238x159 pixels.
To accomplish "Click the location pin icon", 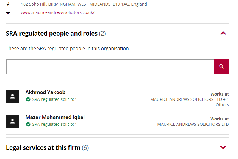I will coord(8,4).
